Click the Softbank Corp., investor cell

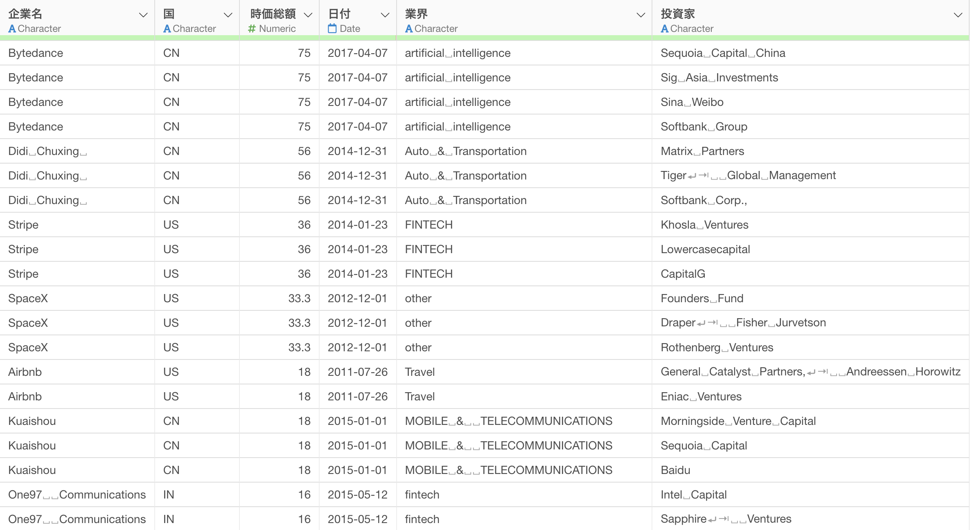(811, 200)
